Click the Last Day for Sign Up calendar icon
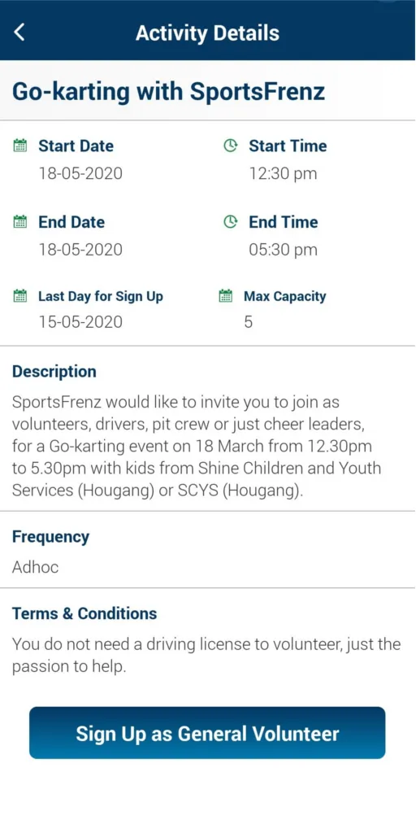Viewport: 416px width, 833px height. click(x=19, y=296)
